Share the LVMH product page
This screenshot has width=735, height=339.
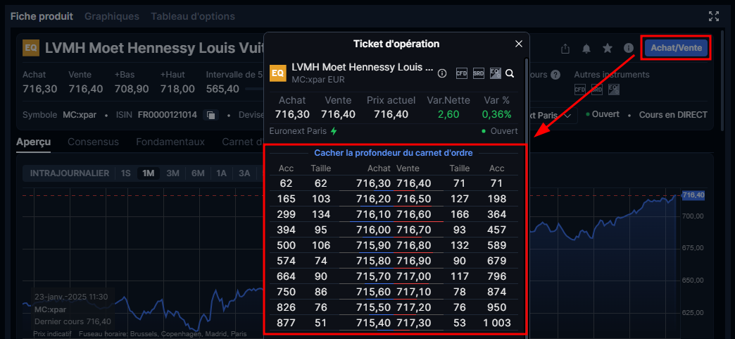click(565, 49)
